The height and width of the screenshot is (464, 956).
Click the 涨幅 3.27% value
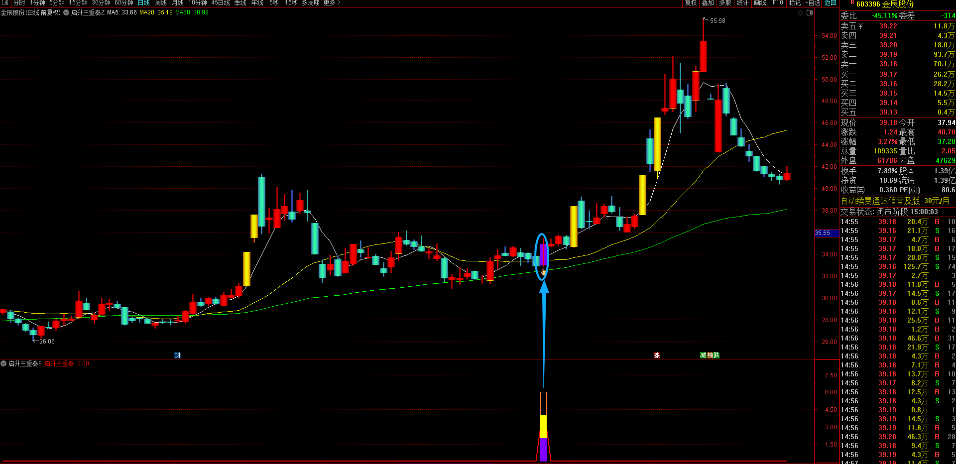(888, 141)
